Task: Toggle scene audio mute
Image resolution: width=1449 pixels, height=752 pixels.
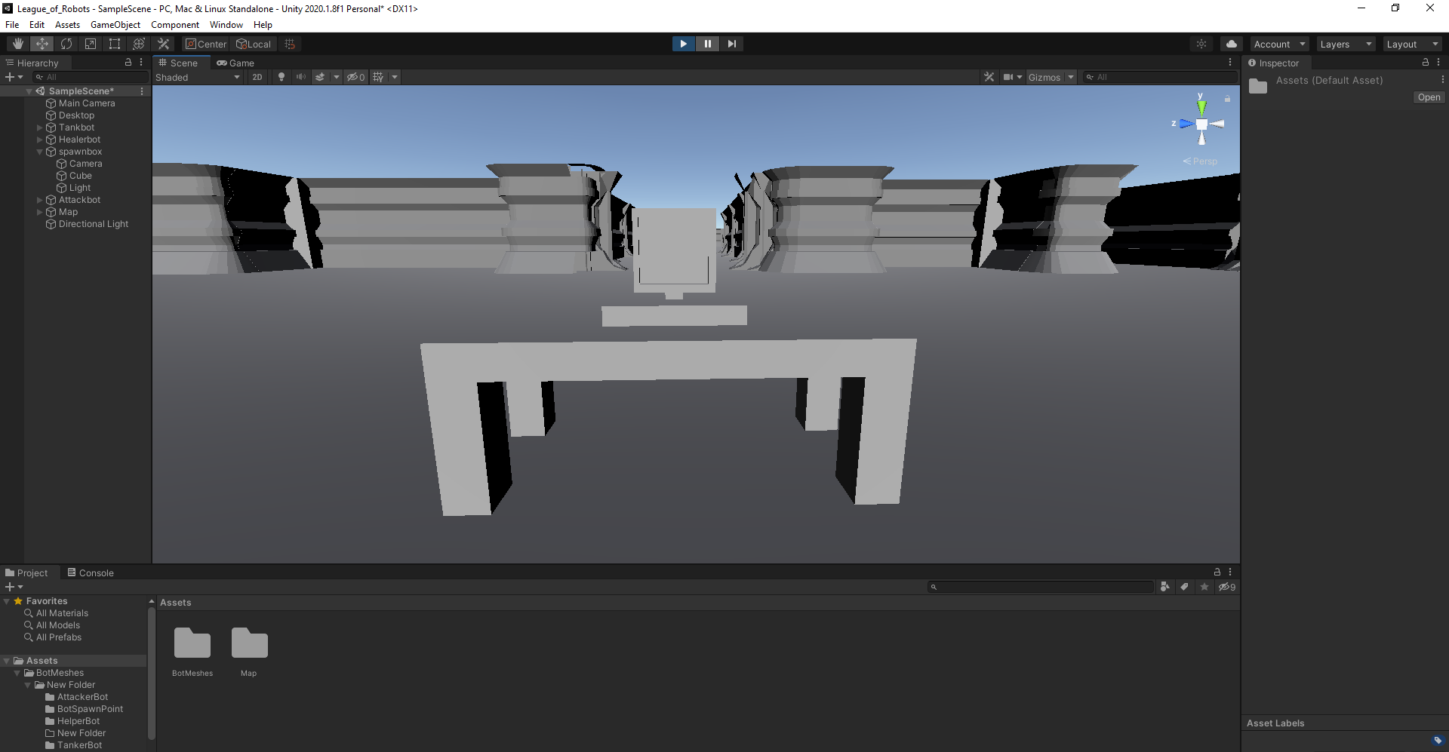Action: tap(301, 77)
